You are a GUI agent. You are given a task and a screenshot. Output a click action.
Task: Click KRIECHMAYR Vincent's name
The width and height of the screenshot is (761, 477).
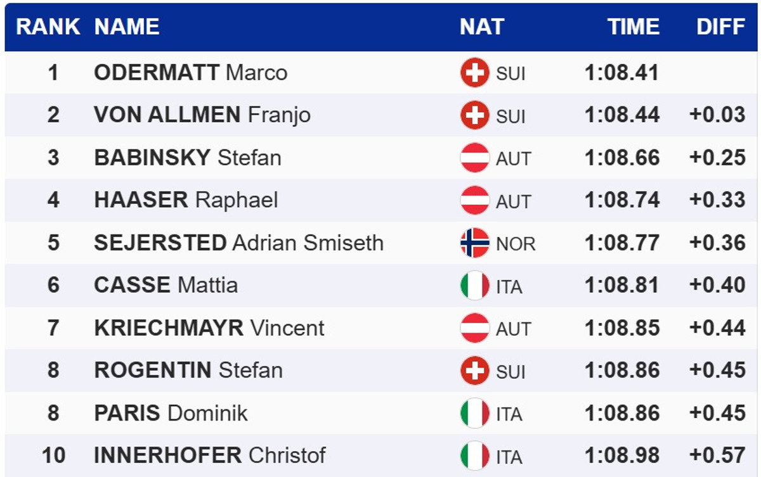click(x=209, y=328)
